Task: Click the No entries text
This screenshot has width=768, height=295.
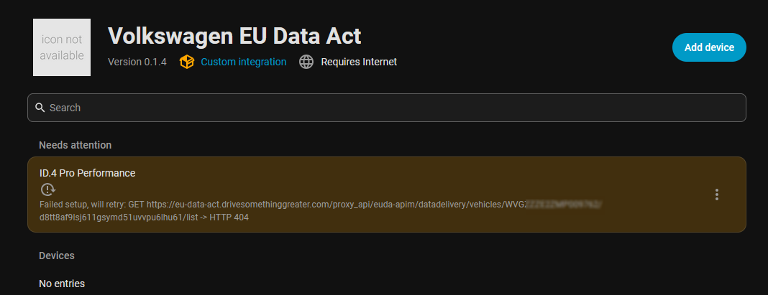Action: [x=62, y=284]
